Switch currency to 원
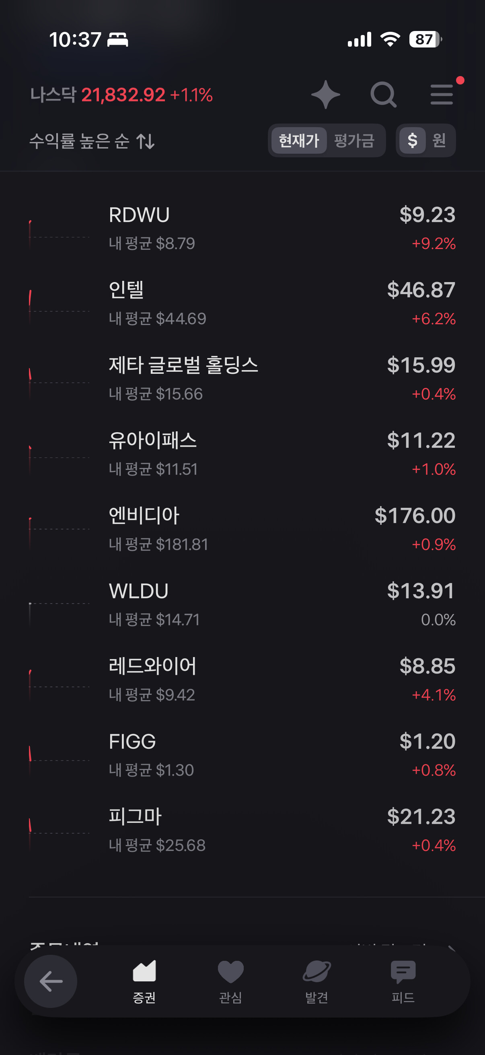The image size is (485, 1055). click(x=439, y=140)
